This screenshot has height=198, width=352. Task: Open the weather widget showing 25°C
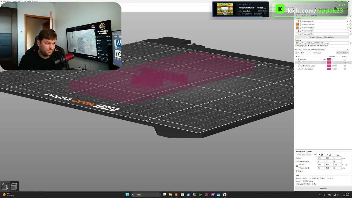tap(8, 195)
